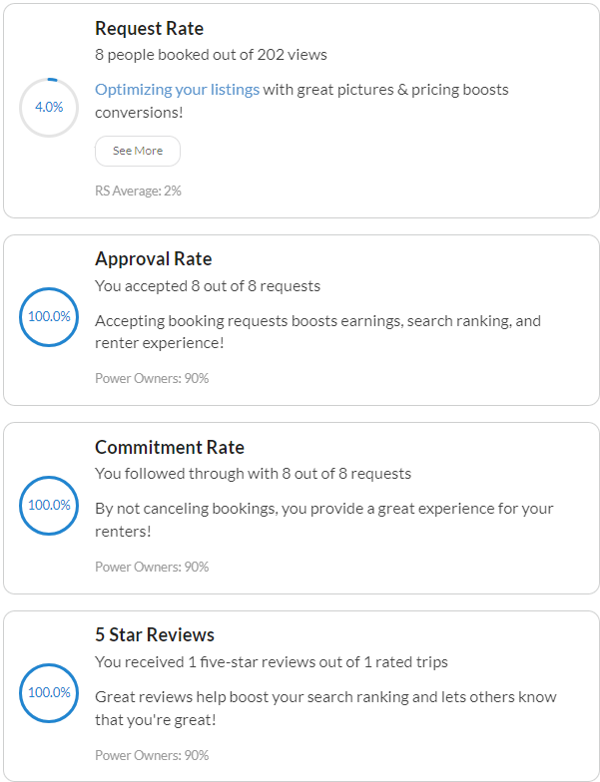
Task: Click the Request Rate heading
Action: [x=149, y=29]
